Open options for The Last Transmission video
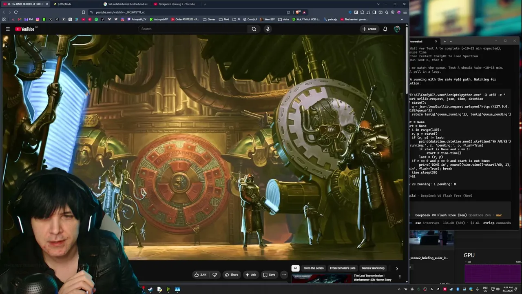 400,277
